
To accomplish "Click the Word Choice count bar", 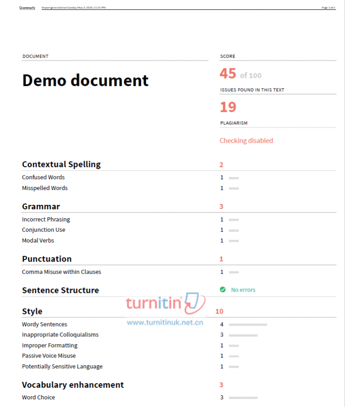I will pyautogui.click(x=243, y=398).
